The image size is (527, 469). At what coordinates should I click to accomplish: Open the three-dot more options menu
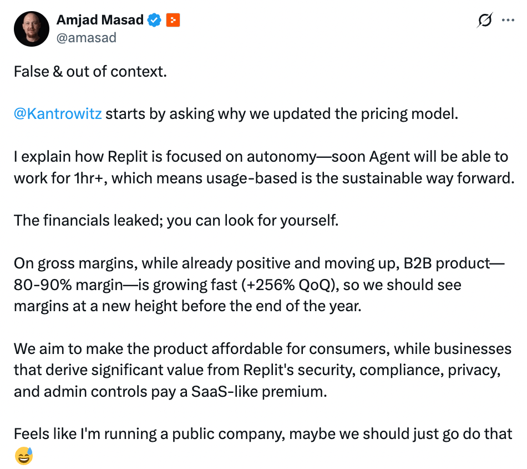click(508, 20)
